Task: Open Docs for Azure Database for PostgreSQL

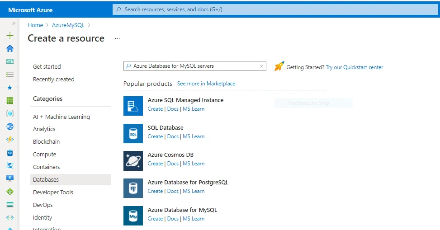Action: (173, 191)
